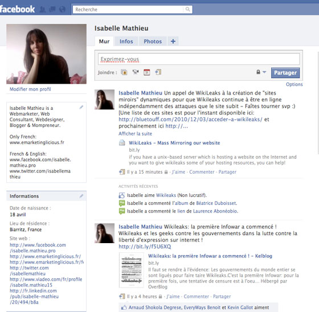The width and height of the screenshot is (319, 312).
Task: Click the search magnifier button
Action: point(187,9)
